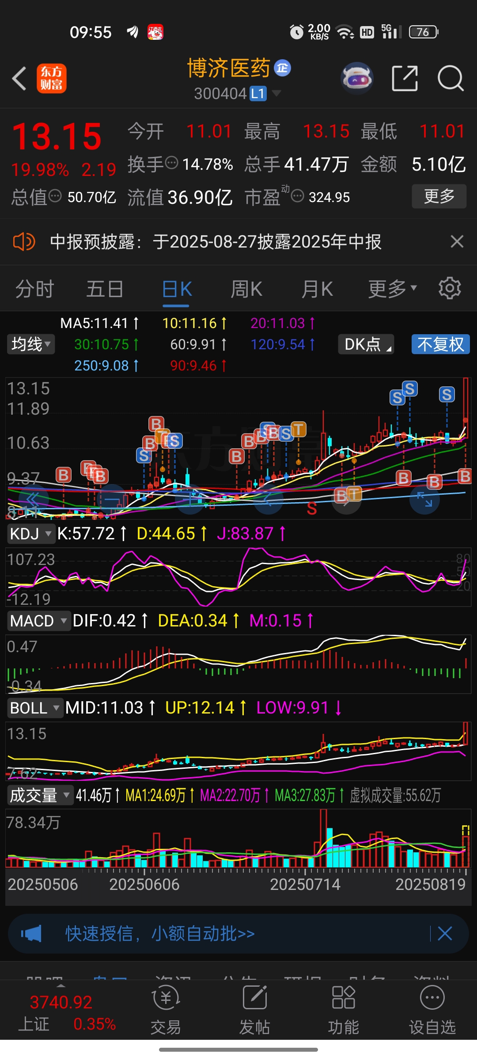The height and width of the screenshot is (1061, 477).
Task: Close the 中报预披露 notice
Action: [457, 241]
